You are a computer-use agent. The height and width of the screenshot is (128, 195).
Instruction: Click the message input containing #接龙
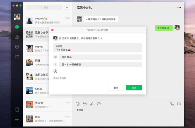tap(128, 116)
